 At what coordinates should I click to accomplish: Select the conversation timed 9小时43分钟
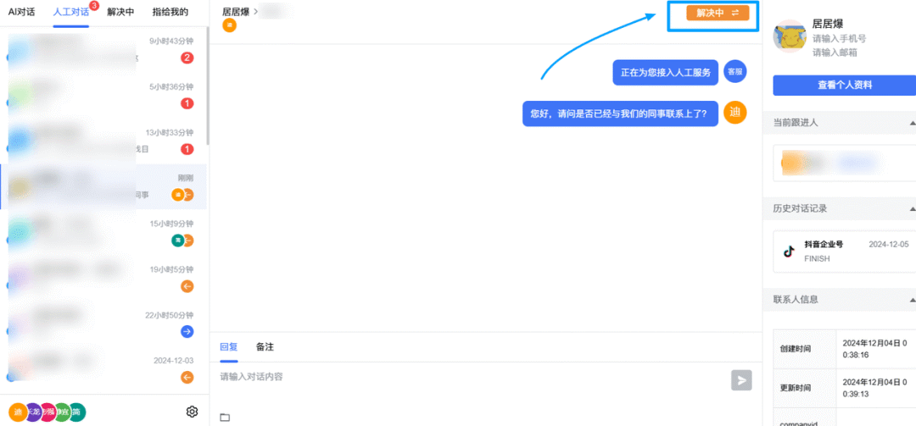coord(103,50)
